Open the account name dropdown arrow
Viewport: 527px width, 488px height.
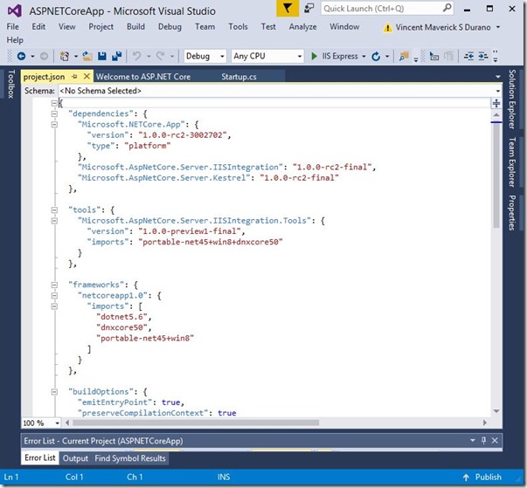[x=498, y=27]
